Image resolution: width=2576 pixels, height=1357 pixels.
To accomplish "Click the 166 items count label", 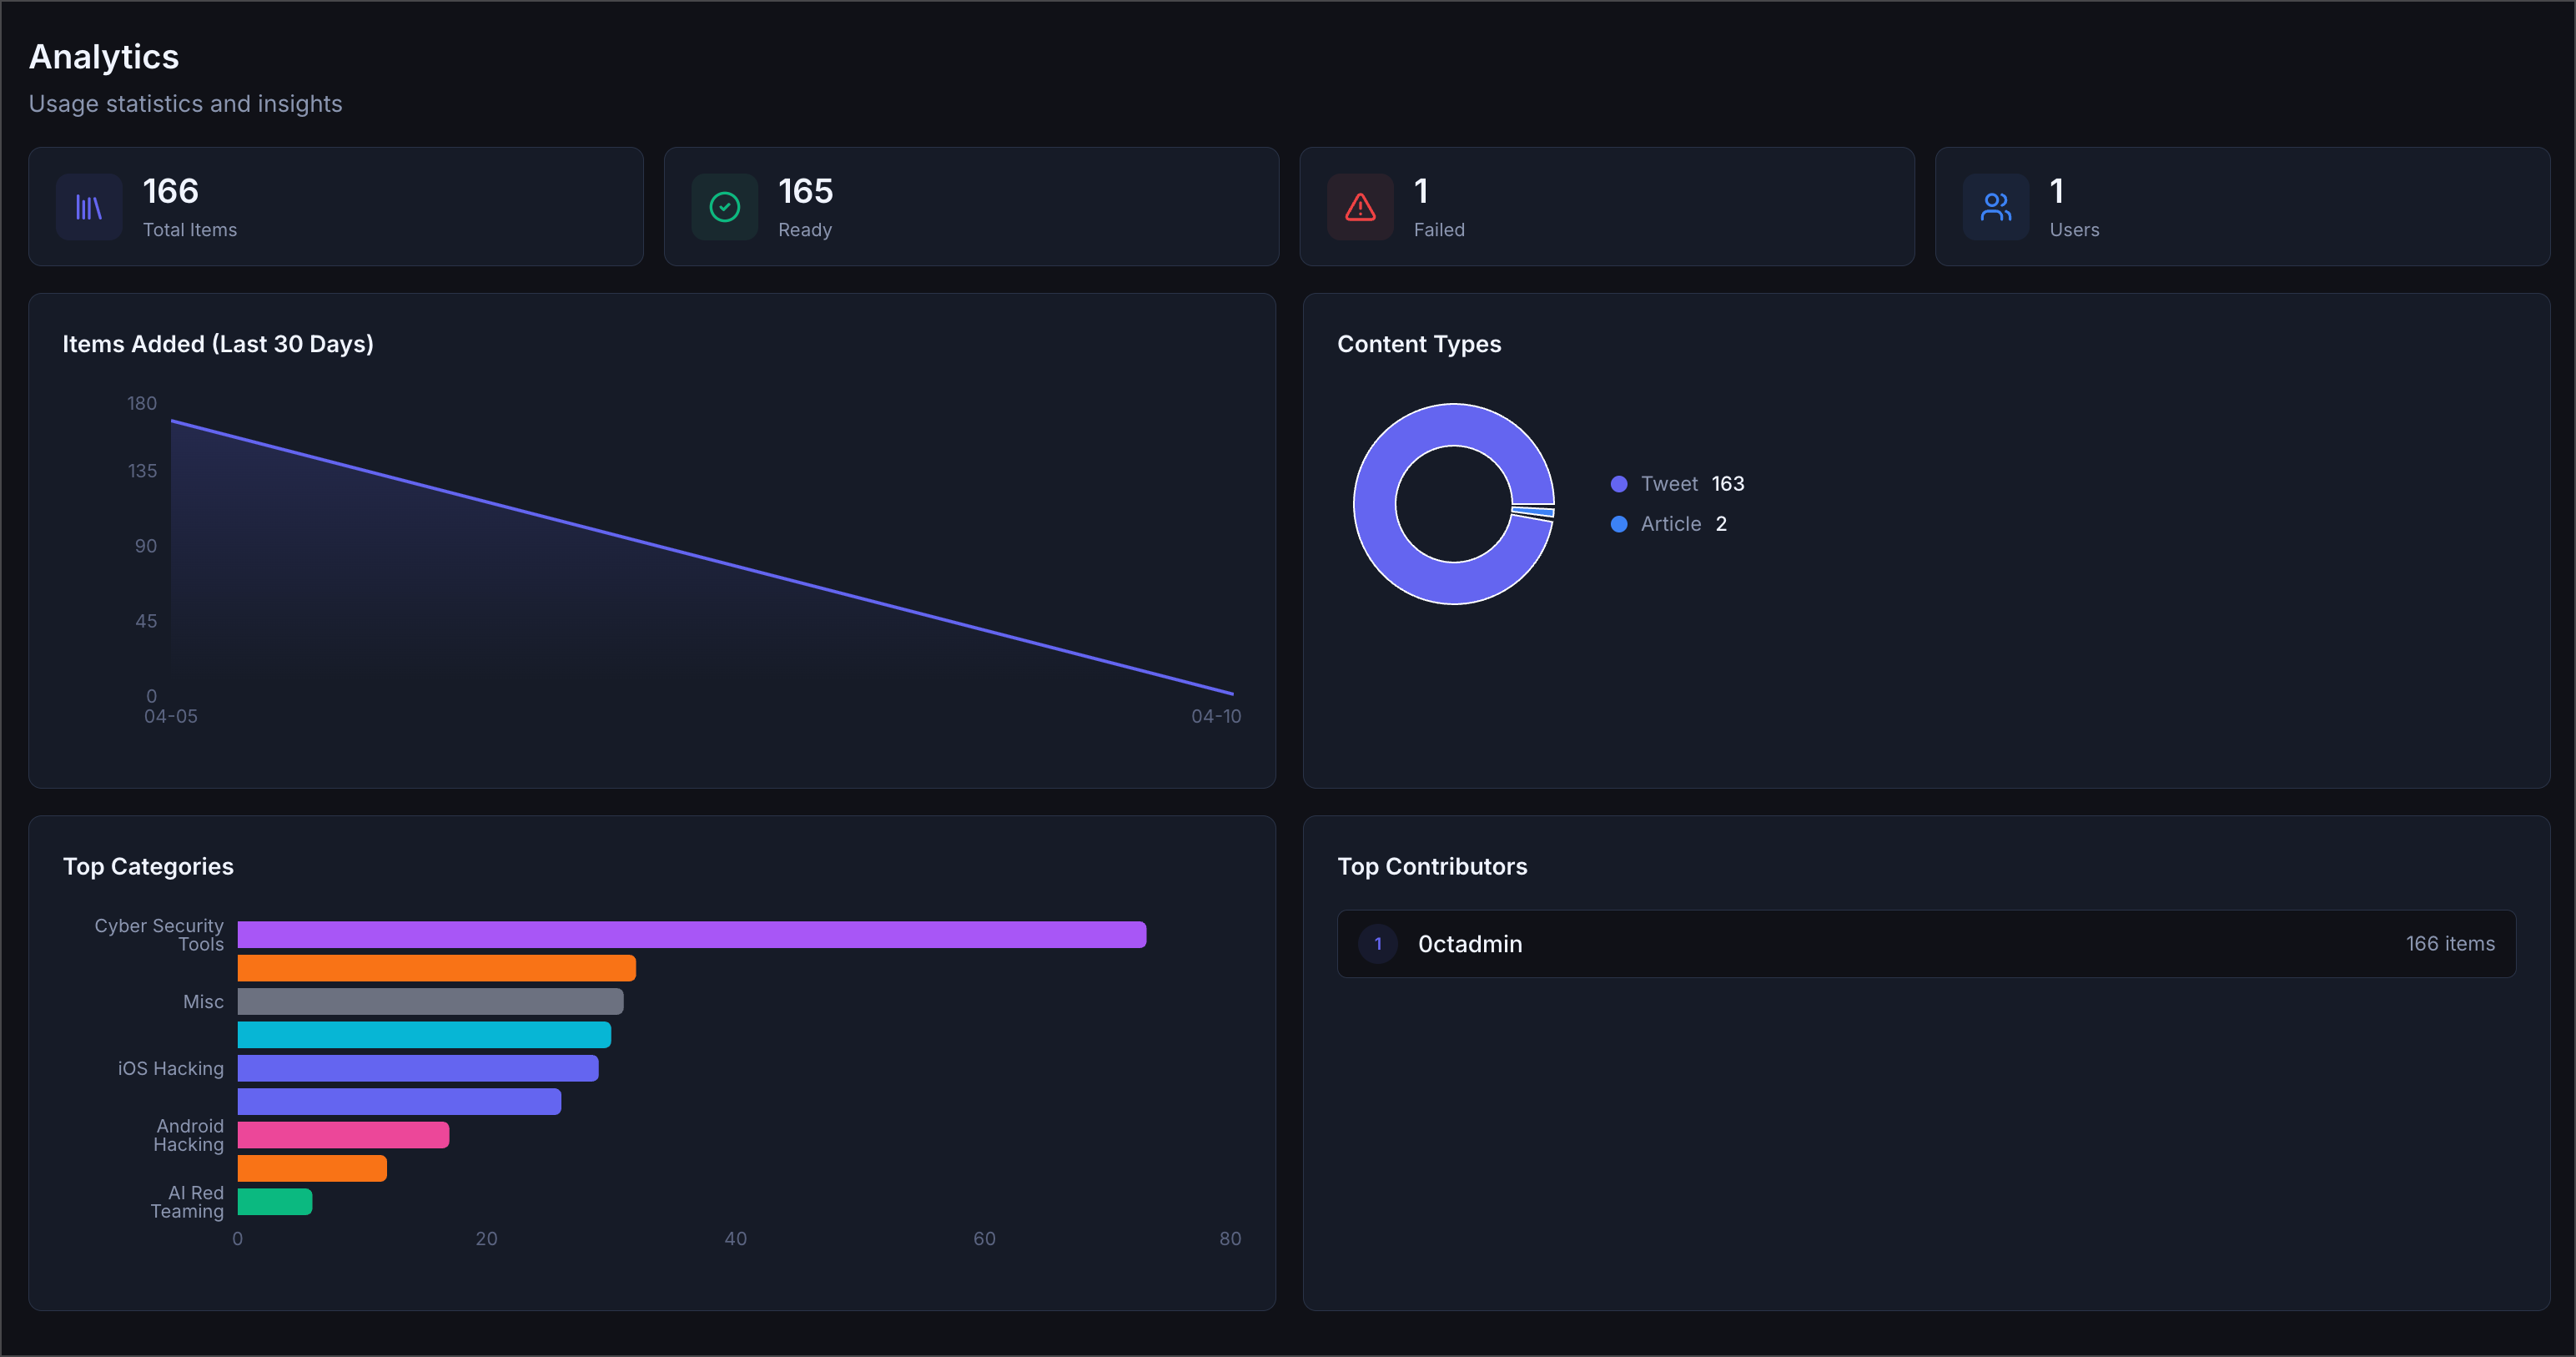I will [x=2449, y=944].
